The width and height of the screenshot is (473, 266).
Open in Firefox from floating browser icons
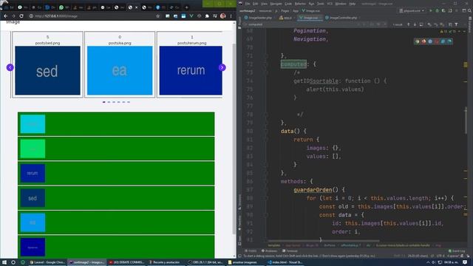coord(423,41)
